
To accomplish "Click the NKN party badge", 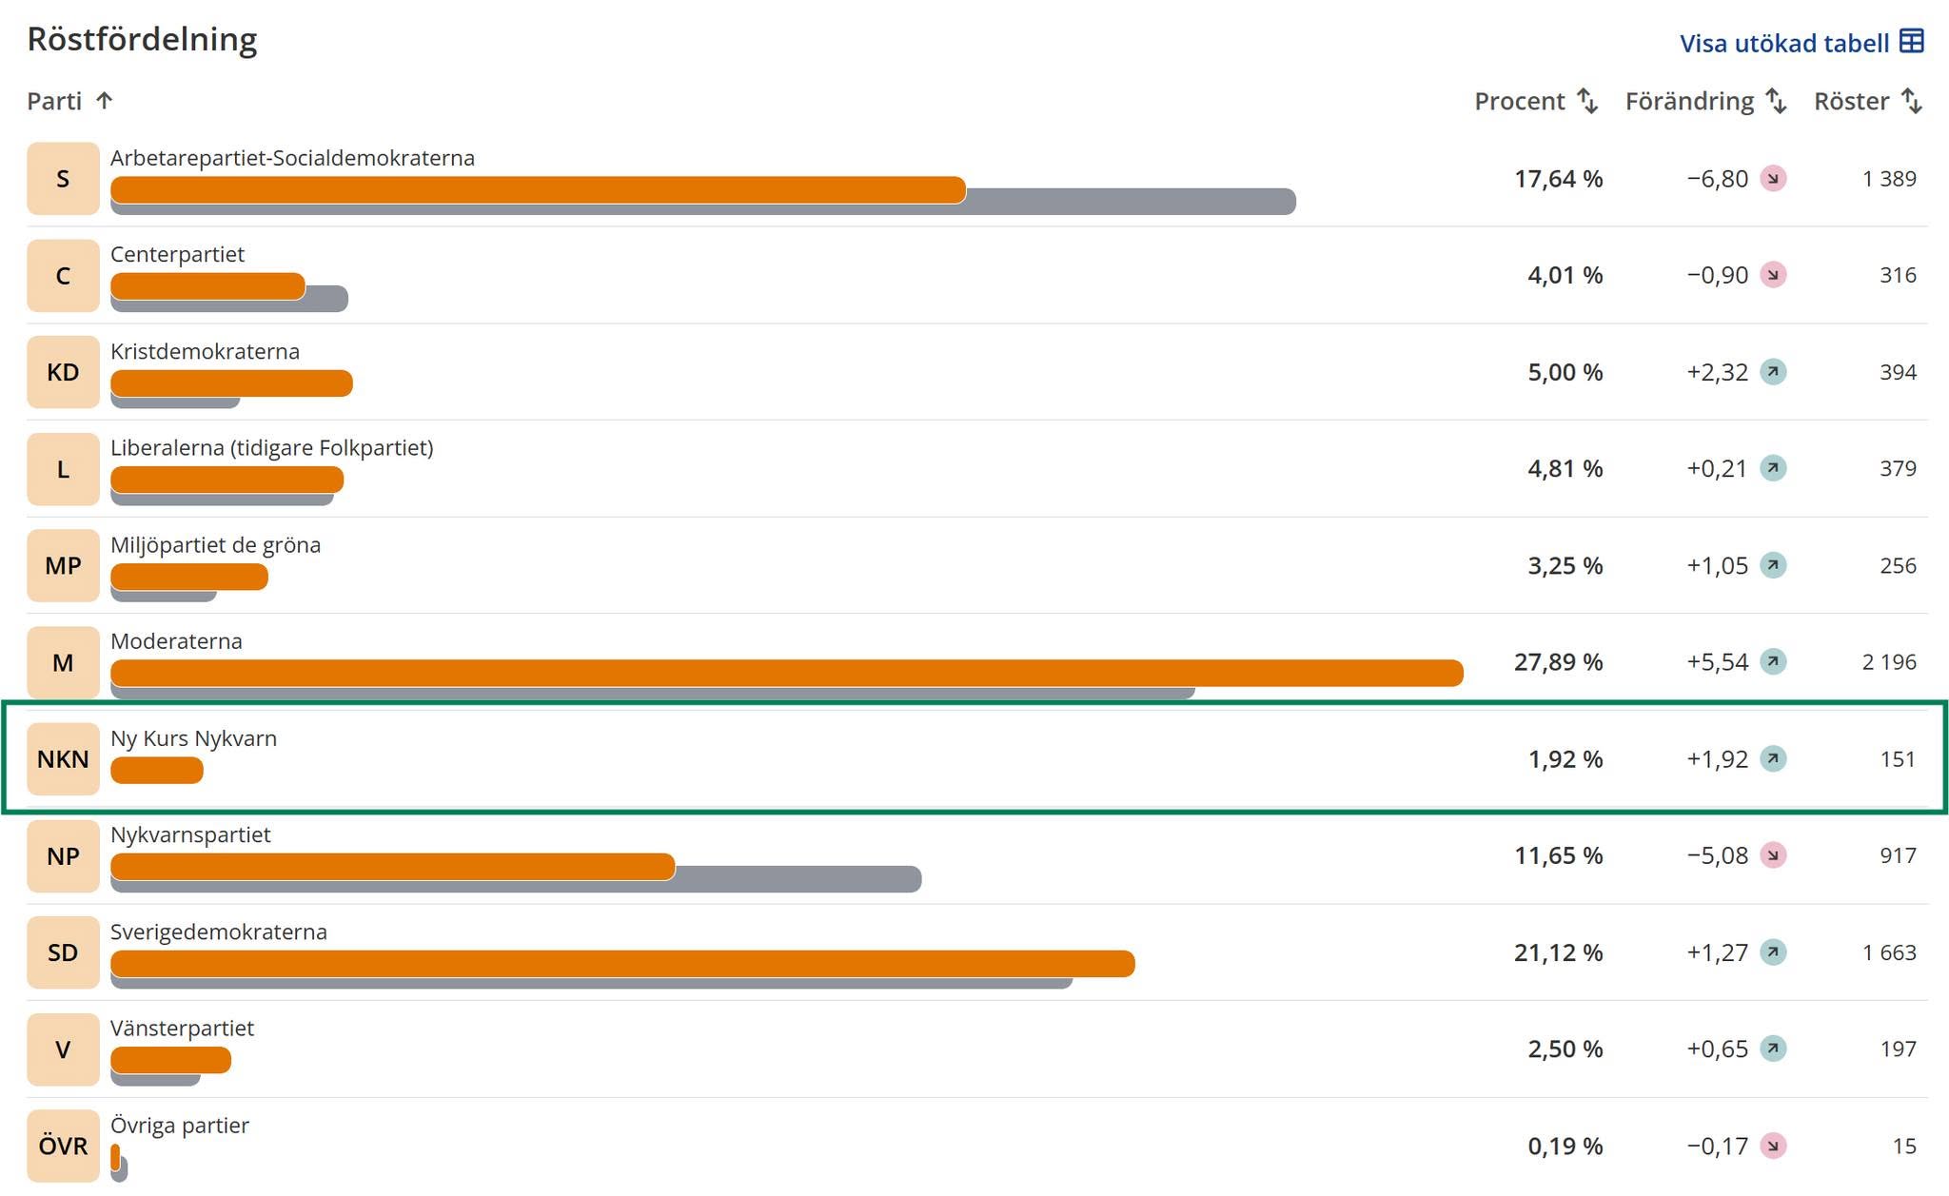I will (63, 759).
